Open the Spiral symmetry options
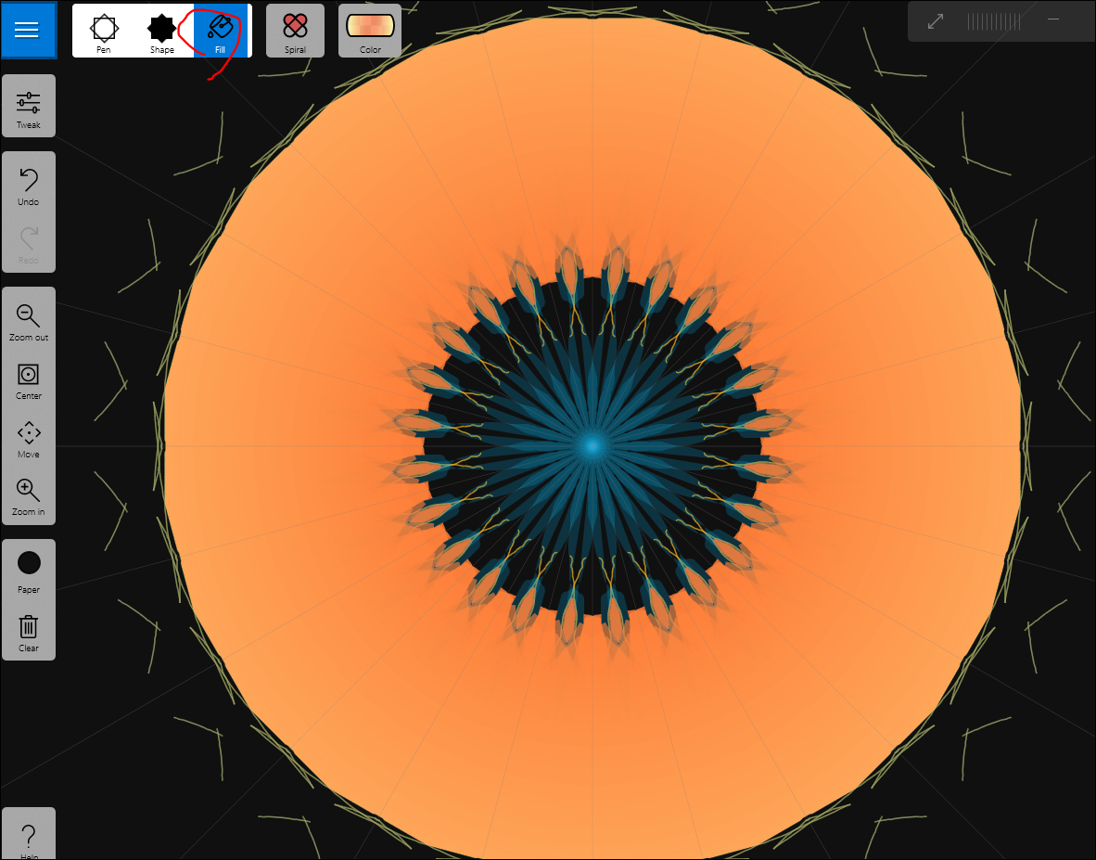Viewport: 1096px width, 860px height. click(295, 32)
